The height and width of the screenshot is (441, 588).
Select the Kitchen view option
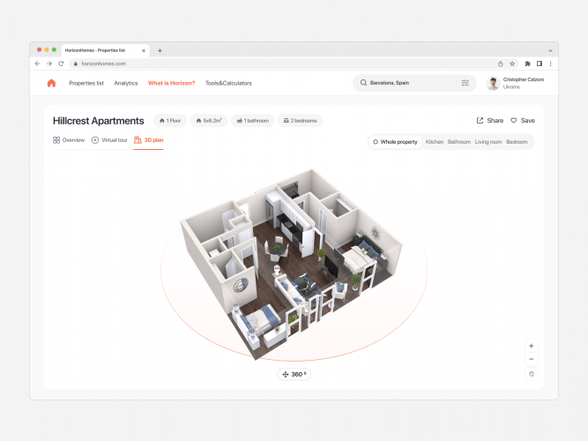pos(435,142)
